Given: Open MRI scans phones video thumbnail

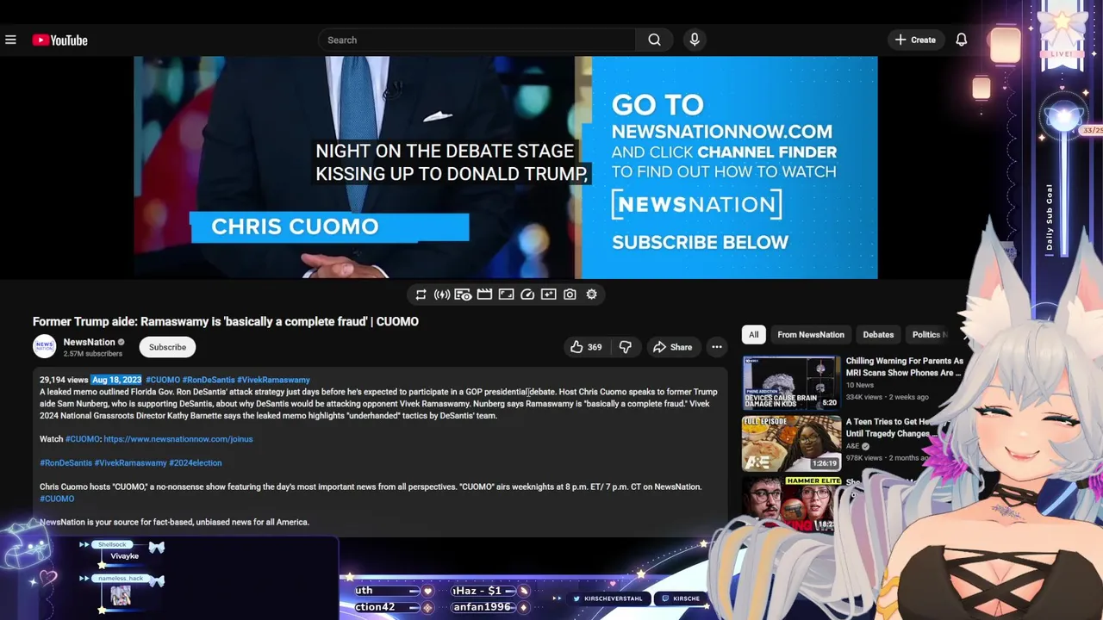Looking at the screenshot, I should pyautogui.click(x=791, y=383).
